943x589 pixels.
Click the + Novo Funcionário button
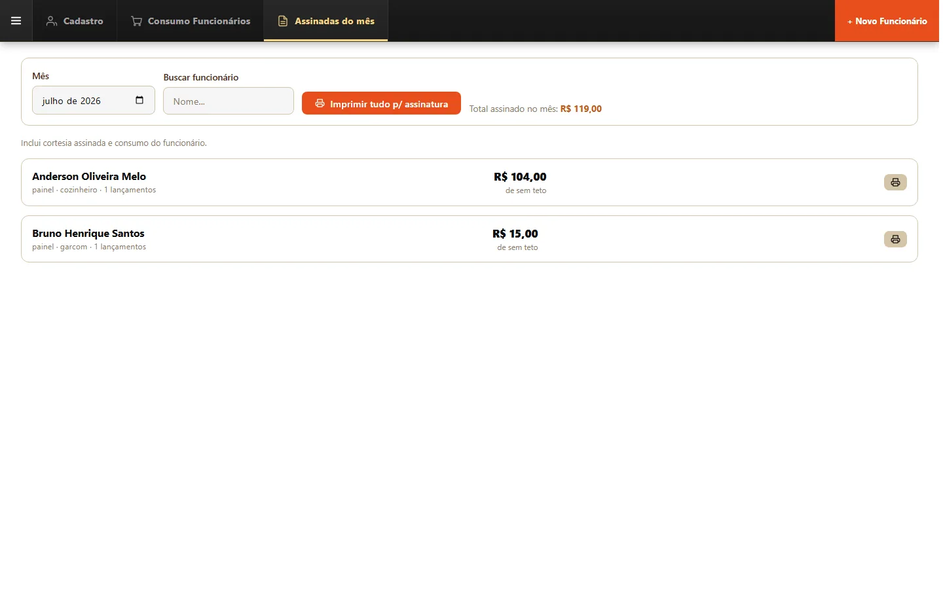pos(887,21)
